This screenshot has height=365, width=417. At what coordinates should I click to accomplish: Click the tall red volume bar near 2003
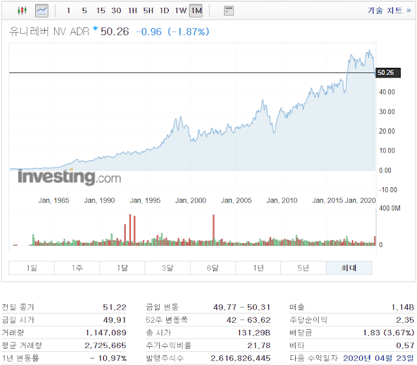click(214, 229)
